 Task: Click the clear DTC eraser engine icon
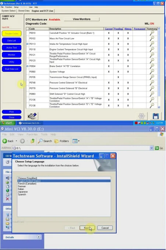click(32, 116)
